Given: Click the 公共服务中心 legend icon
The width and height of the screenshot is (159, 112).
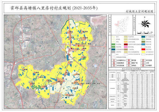Looking at the screenshot, I should pos(114,60).
